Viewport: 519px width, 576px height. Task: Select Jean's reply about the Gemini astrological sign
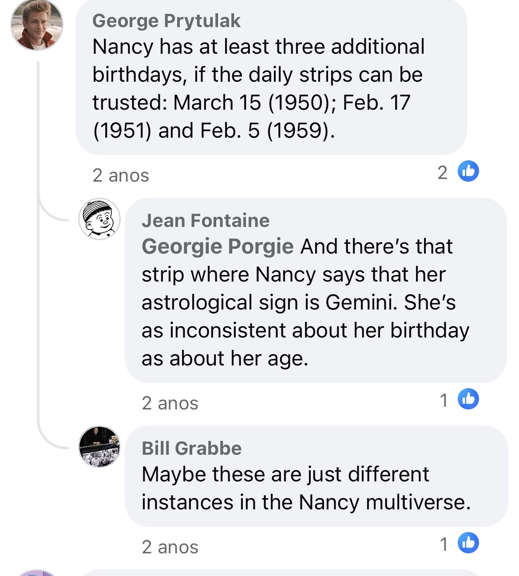305,302
